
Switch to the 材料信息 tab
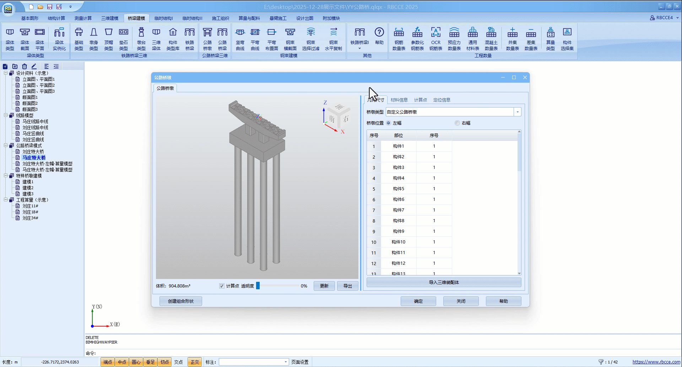click(399, 100)
